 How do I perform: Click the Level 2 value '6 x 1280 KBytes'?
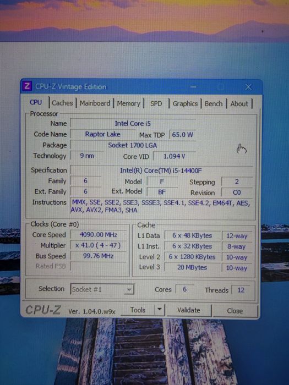point(192,257)
